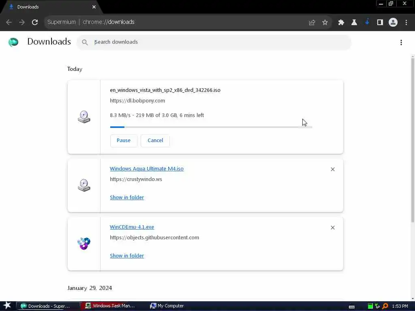Open the Start star button on taskbar

(7, 306)
